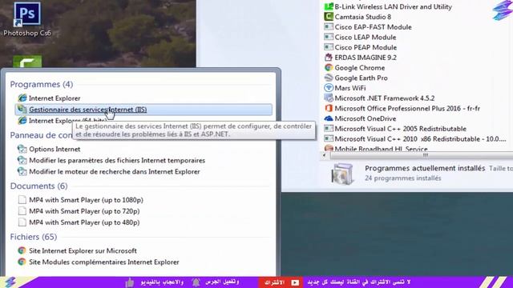Click the Mars WiFi icon
The height and width of the screenshot is (288, 513).
point(329,88)
